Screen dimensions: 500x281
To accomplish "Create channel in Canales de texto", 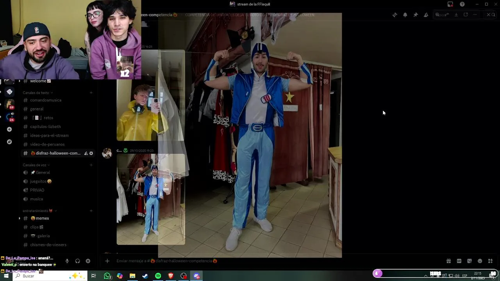I will pyautogui.click(x=91, y=93).
